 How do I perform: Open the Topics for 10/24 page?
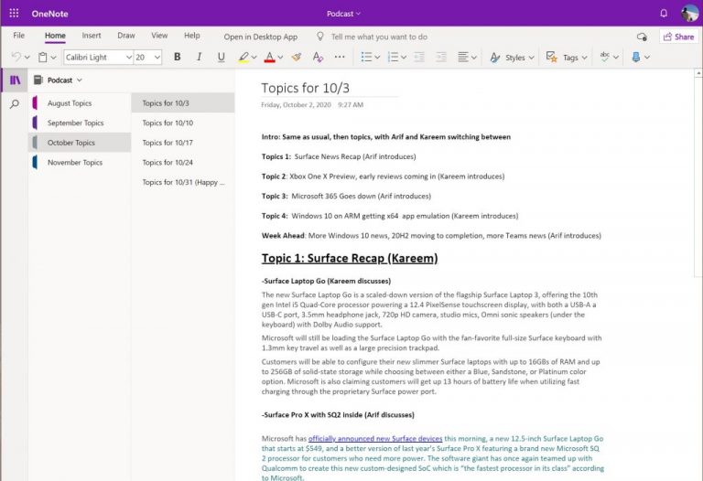pyautogui.click(x=183, y=162)
